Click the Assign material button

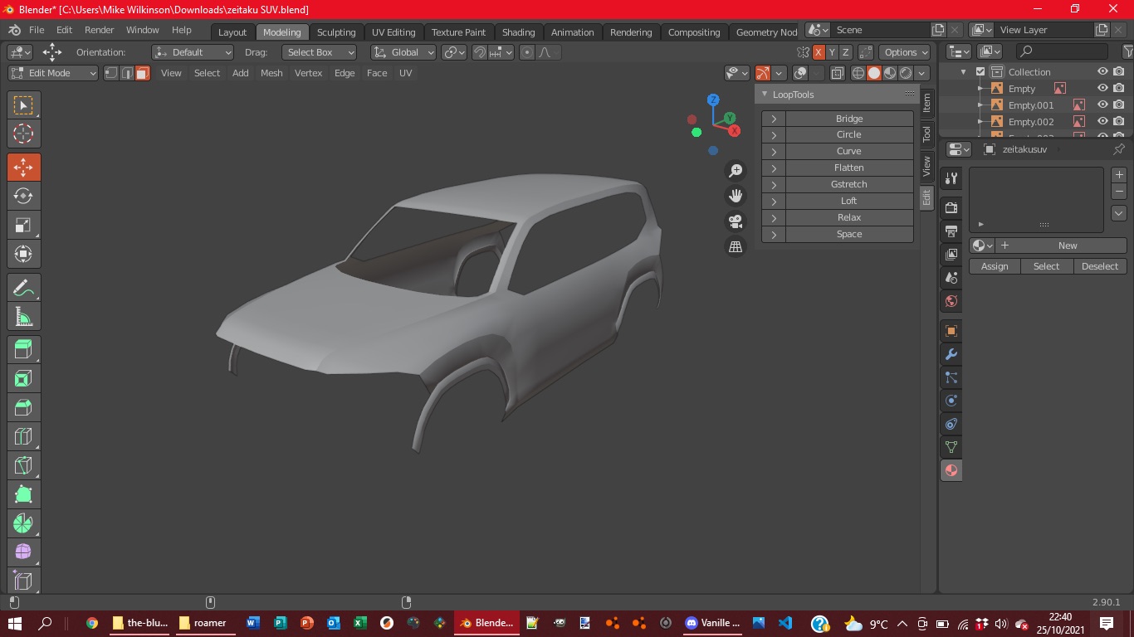(995, 266)
